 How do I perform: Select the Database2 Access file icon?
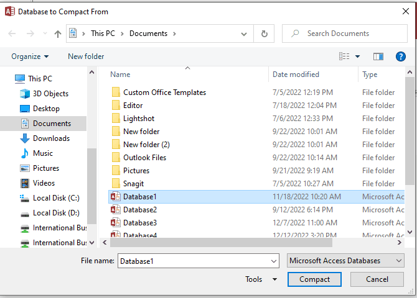pos(115,210)
